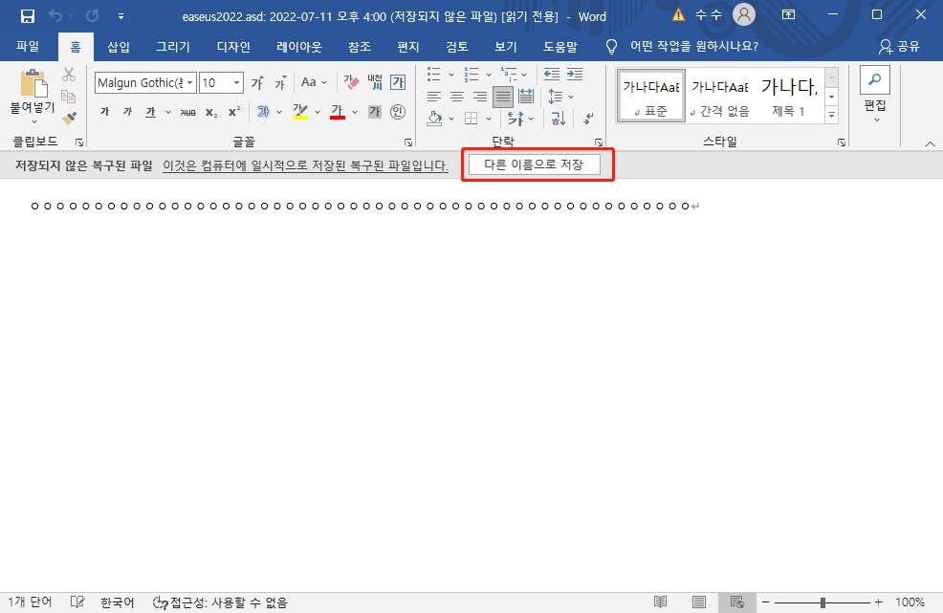Viewport: 943px width, 613px height.
Task: Toggle bold formatting in the font group
Action: pos(104,111)
